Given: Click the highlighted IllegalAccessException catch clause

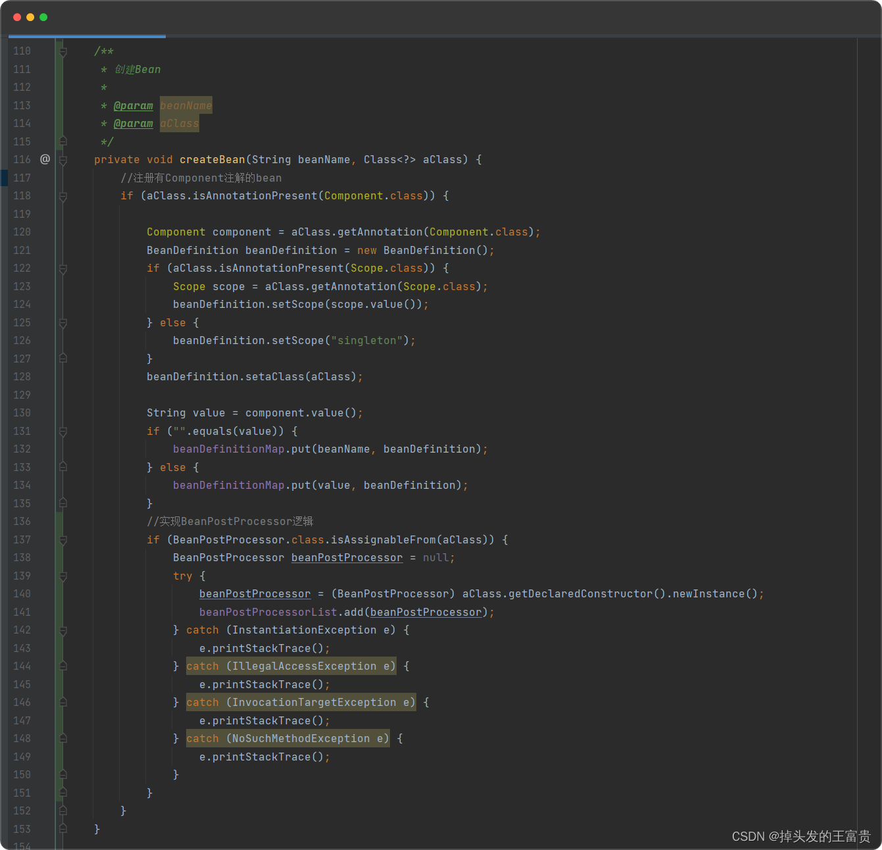Looking at the screenshot, I should [x=291, y=666].
